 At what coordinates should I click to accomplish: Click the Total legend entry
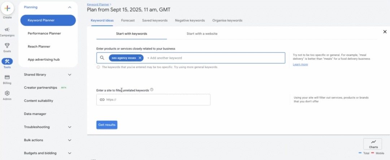click(364, 153)
